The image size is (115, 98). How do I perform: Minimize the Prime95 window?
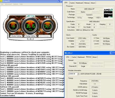pyautogui.click(x=58, y=1)
